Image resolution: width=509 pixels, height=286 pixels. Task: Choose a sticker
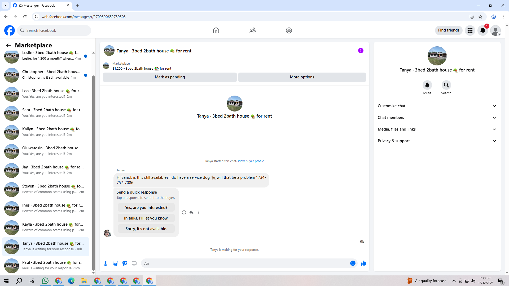point(125,263)
